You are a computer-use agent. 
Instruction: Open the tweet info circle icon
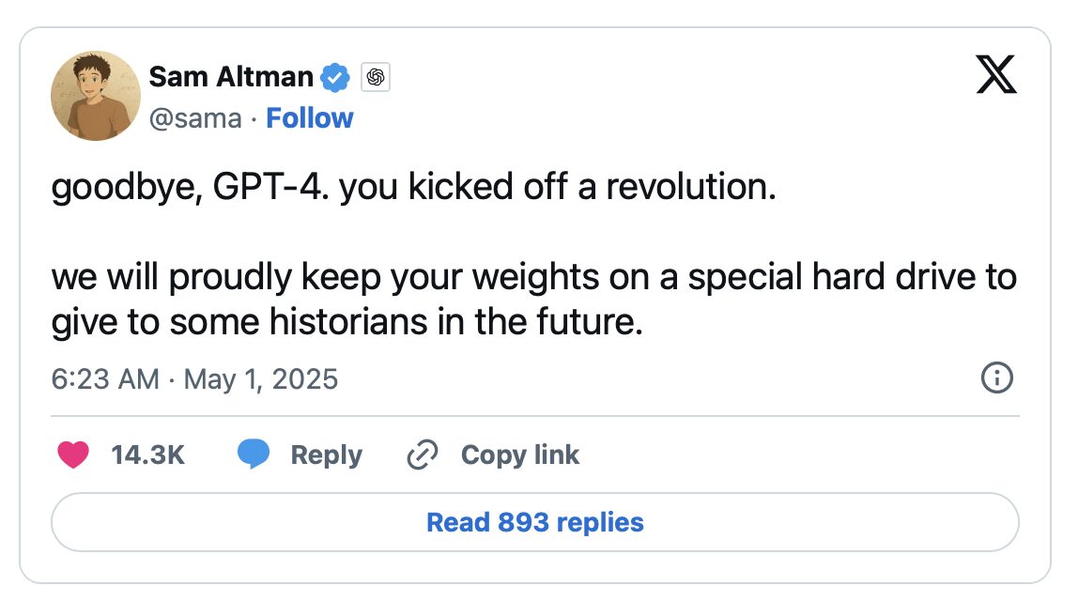click(996, 378)
